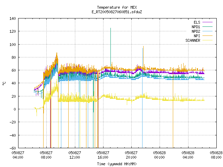This screenshot has height=167, width=223.
Task: Click the SCANNER legend label
Action: (x=193, y=40)
